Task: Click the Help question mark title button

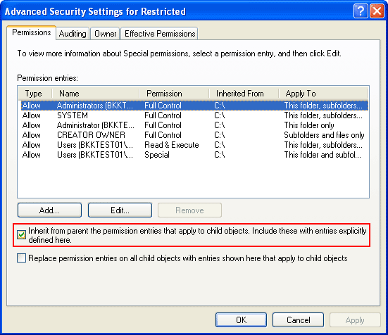Action: [x=361, y=11]
